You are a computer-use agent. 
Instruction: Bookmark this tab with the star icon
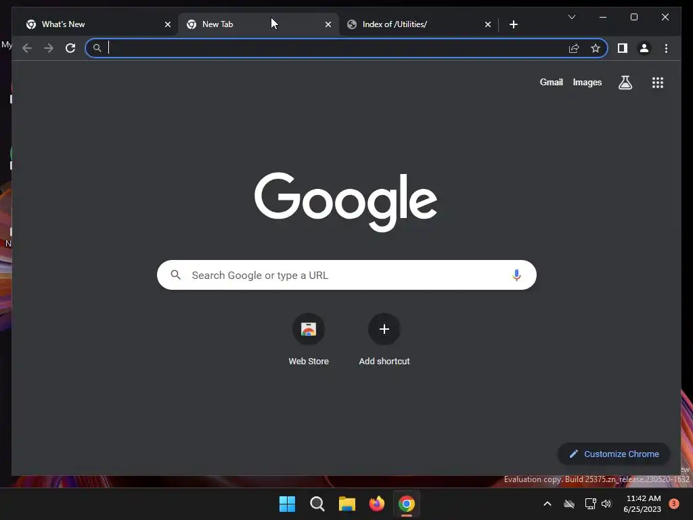point(596,48)
